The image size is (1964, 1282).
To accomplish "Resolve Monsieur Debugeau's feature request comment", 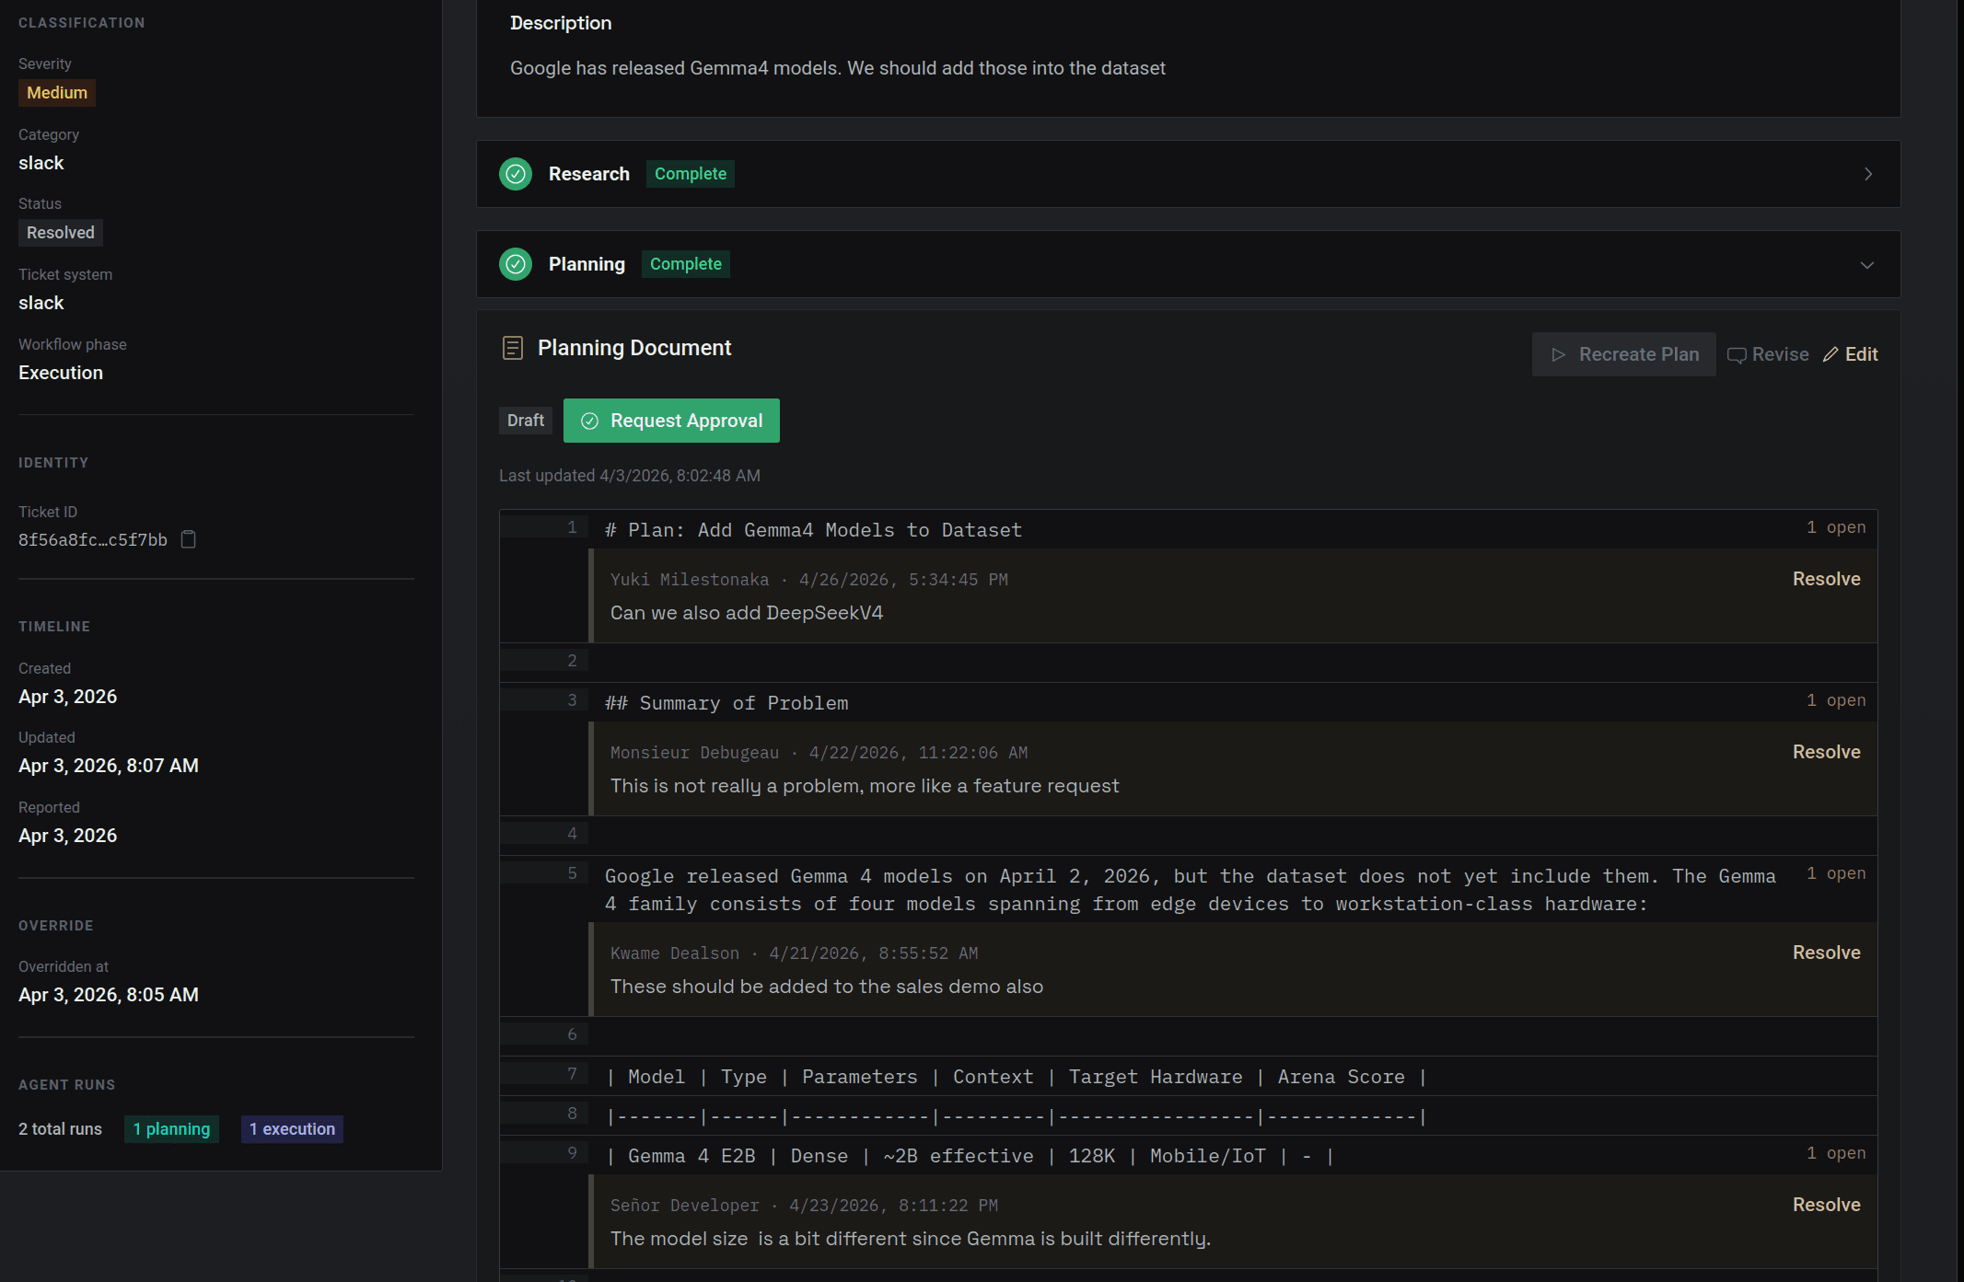I will tap(1826, 752).
